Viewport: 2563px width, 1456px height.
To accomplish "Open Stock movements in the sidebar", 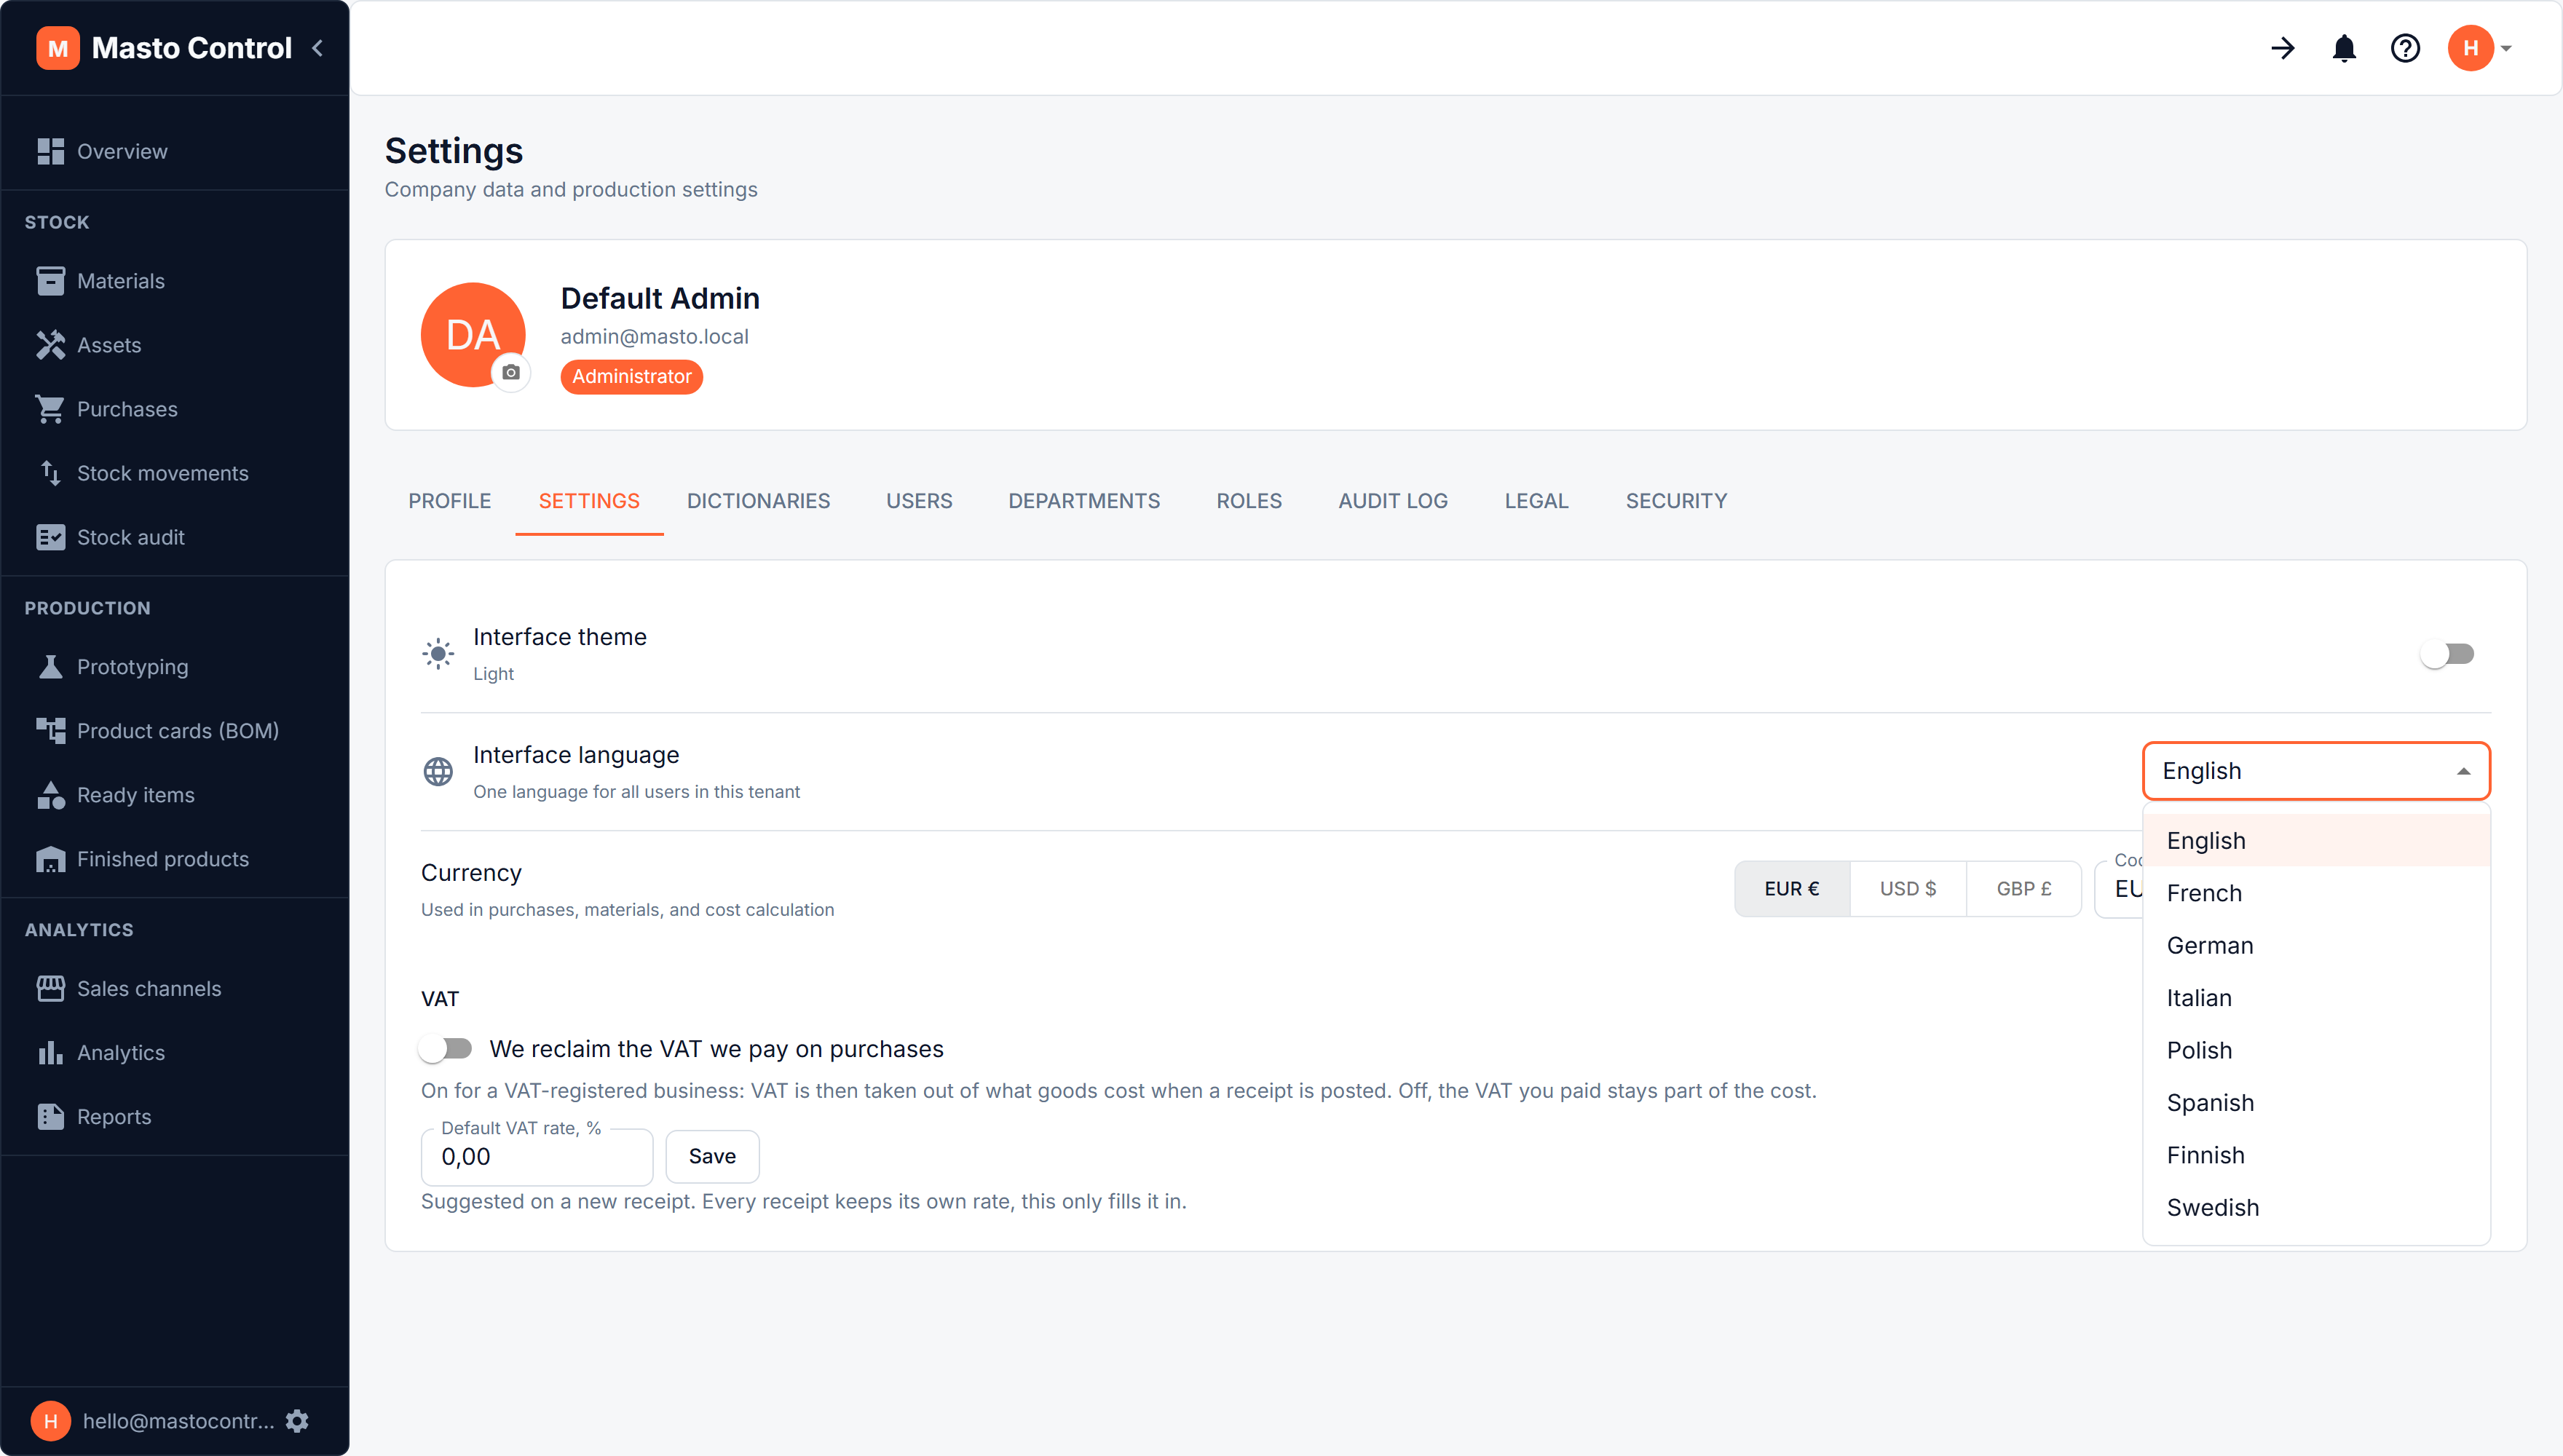I will [x=175, y=473].
